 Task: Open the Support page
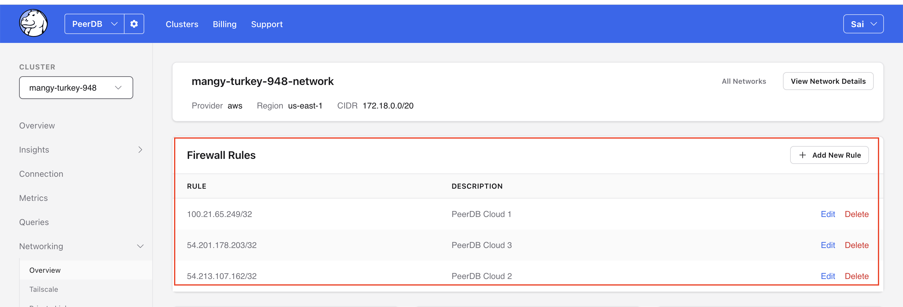[267, 24]
